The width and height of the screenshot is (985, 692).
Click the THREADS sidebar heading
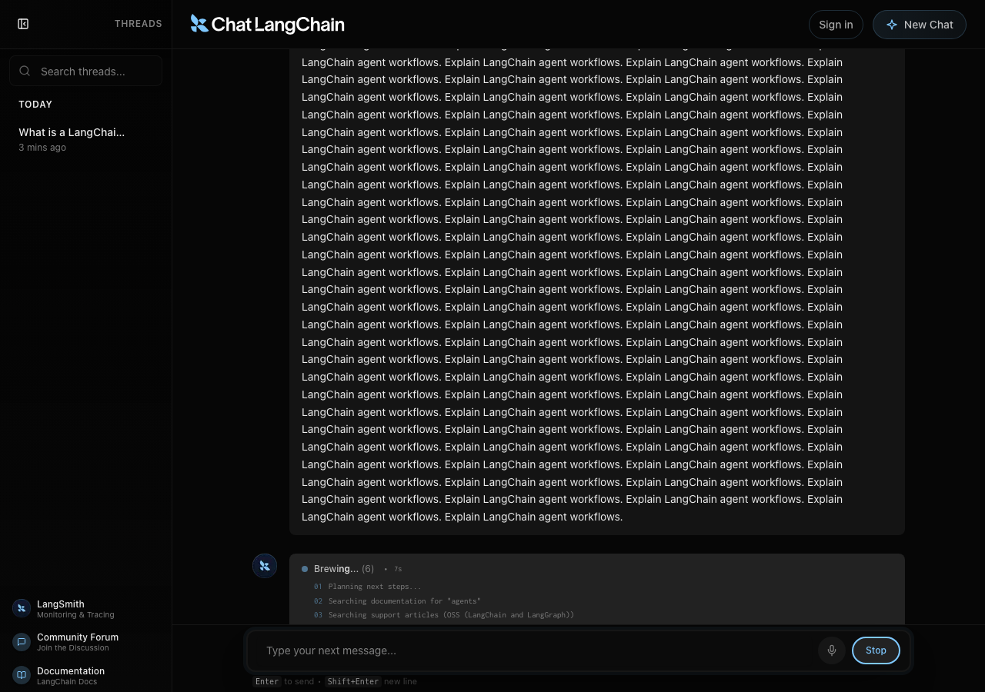(x=139, y=24)
